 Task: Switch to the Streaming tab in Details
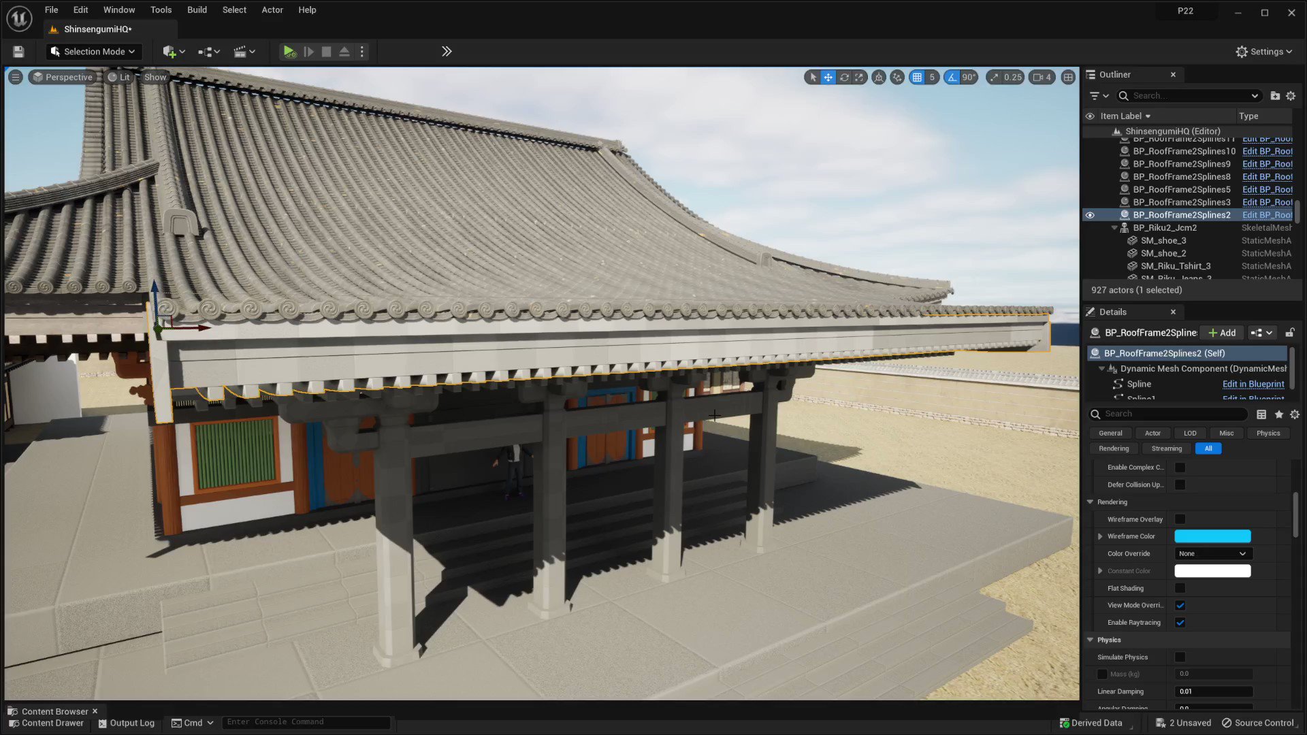tap(1166, 448)
